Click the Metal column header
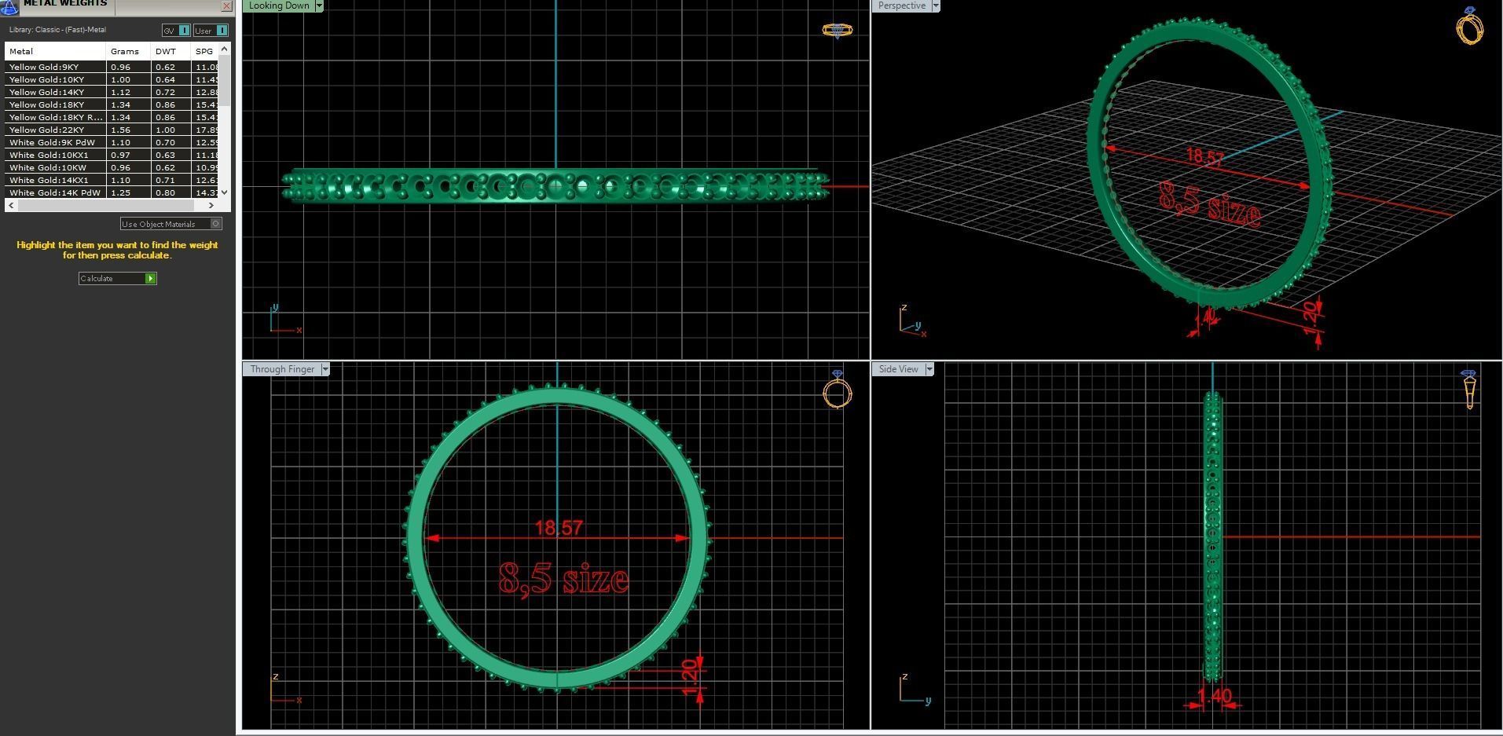 coord(55,51)
